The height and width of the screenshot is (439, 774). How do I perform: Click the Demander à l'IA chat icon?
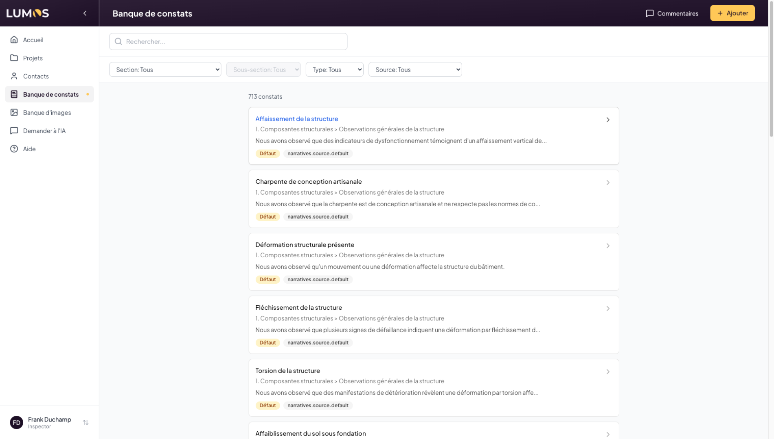coord(14,131)
